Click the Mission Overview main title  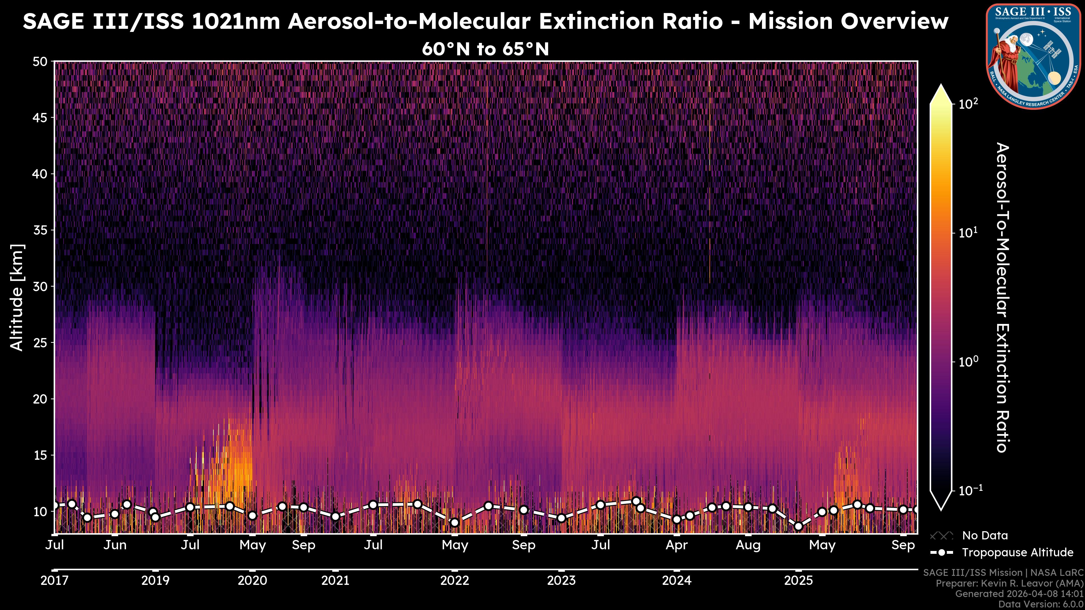pyautogui.click(x=485, y=21)
